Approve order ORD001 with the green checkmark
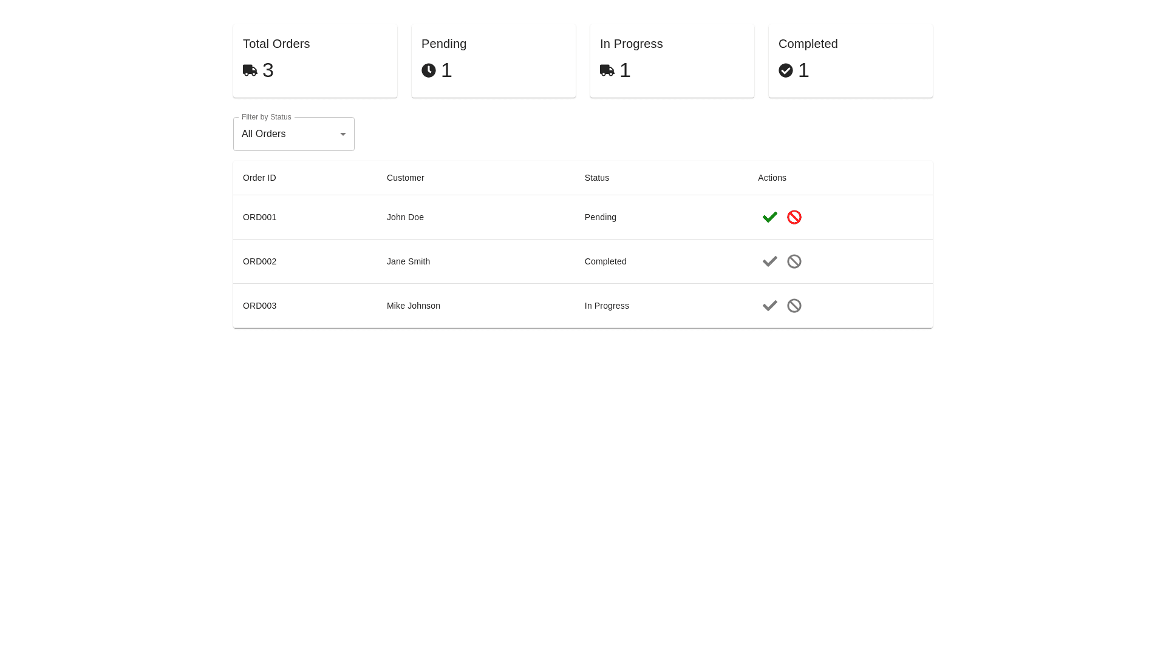 (x=769, y=217)
